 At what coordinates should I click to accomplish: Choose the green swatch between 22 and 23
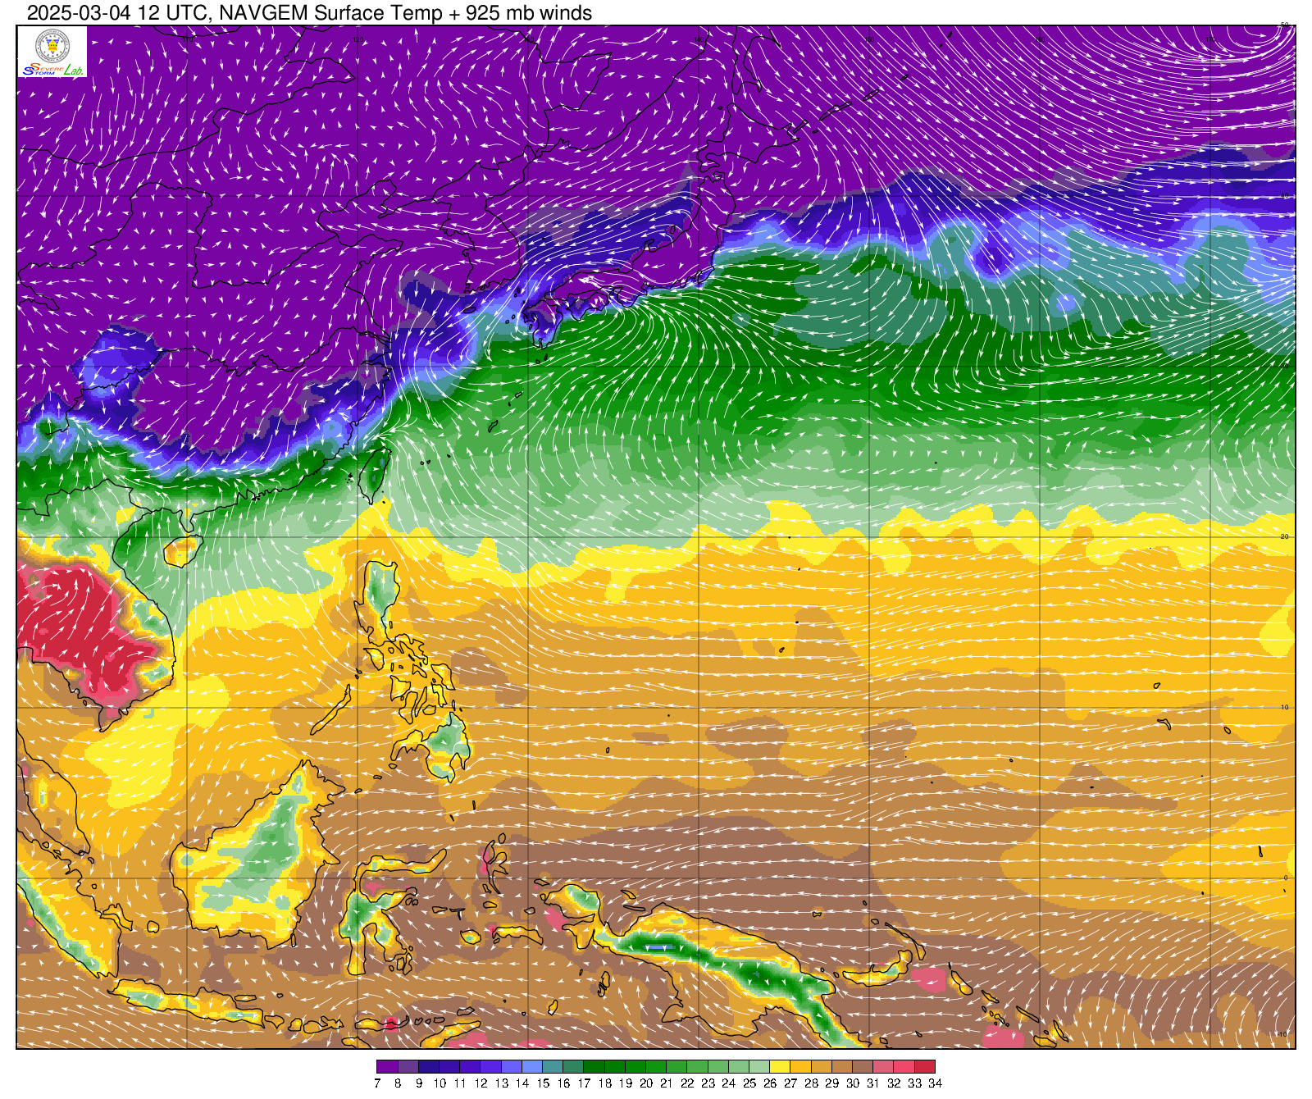pyautogui.click(x=698, y=1066)
